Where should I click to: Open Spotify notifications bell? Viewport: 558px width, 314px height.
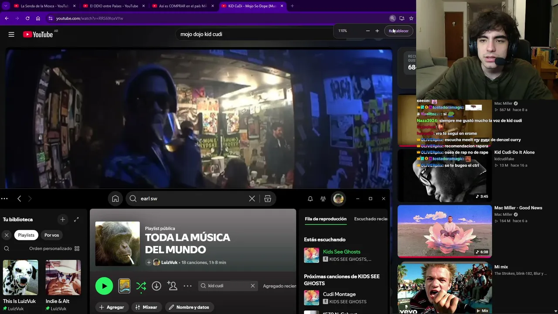tap(310, 198)
